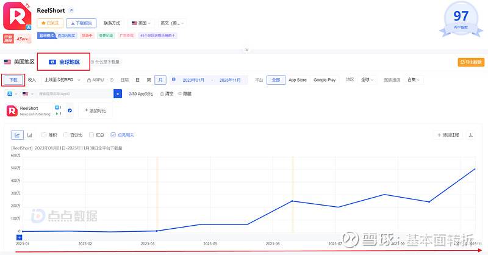The width and height of the screenshot is (488, 255).
Task: Uncheck the 点亮周末 checkbox
Action: pyautogui.click(x=113, y=135)
